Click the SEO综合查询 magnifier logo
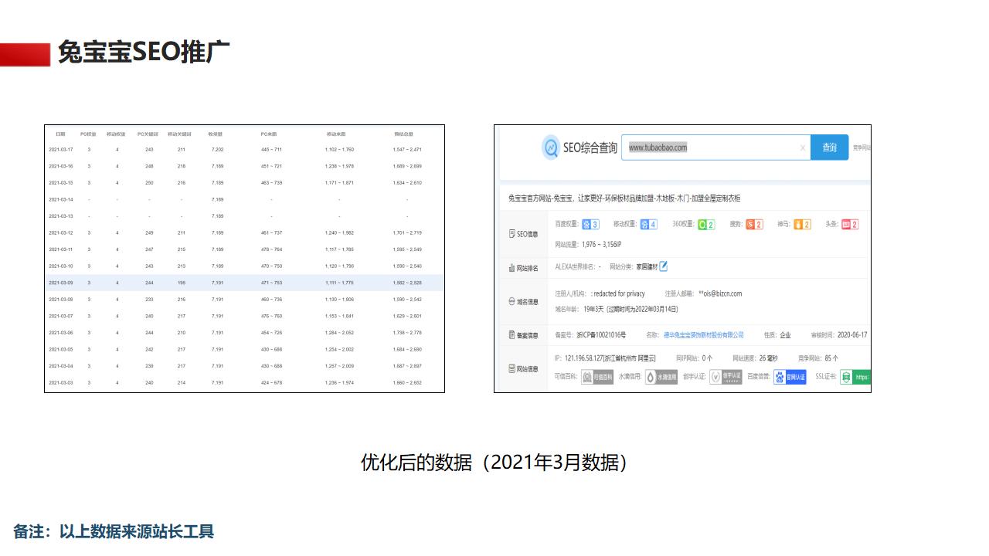 click(x=550, y=147)
